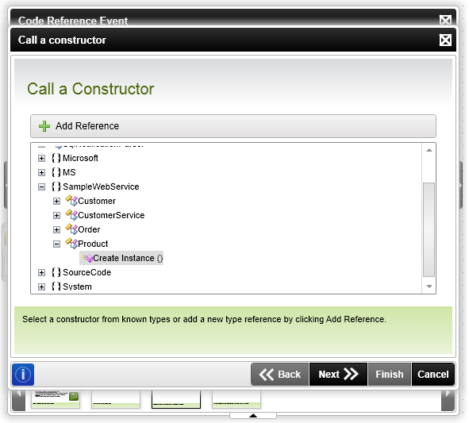Close the Code Reference Event window

pos(445,20)
